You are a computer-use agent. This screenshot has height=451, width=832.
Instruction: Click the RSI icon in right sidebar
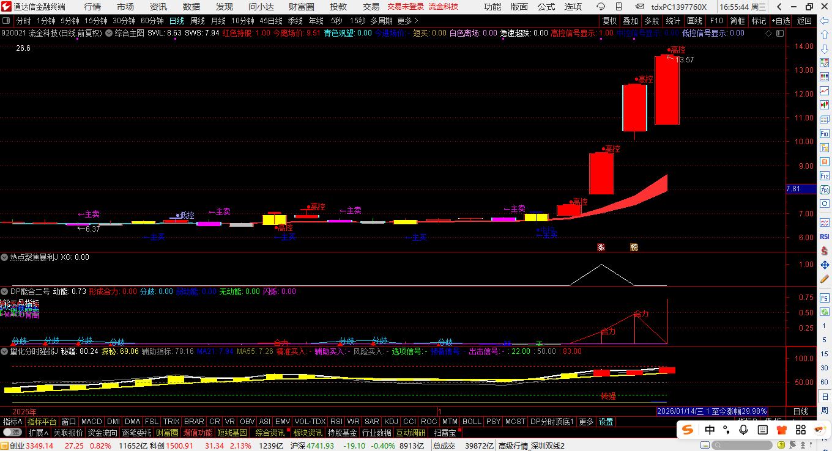(x=824, y=237)
